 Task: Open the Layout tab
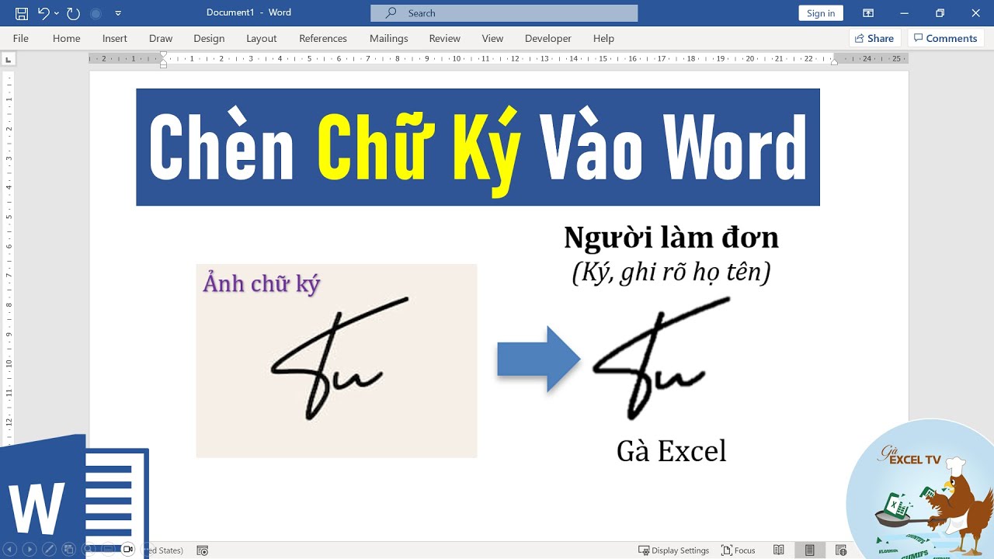point(262,38)
